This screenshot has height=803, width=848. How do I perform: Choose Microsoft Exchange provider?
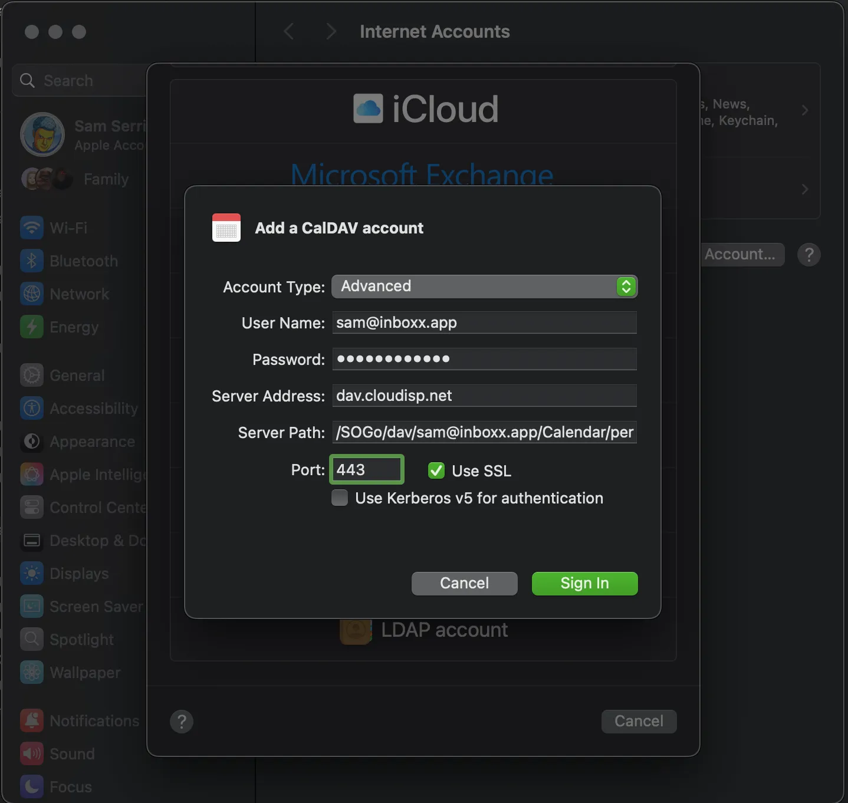click(422, 174)
